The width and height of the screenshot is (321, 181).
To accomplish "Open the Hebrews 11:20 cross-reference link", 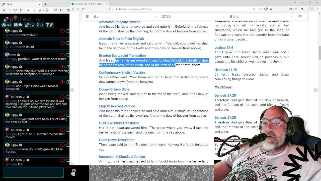I will click(x=226, y=70).
